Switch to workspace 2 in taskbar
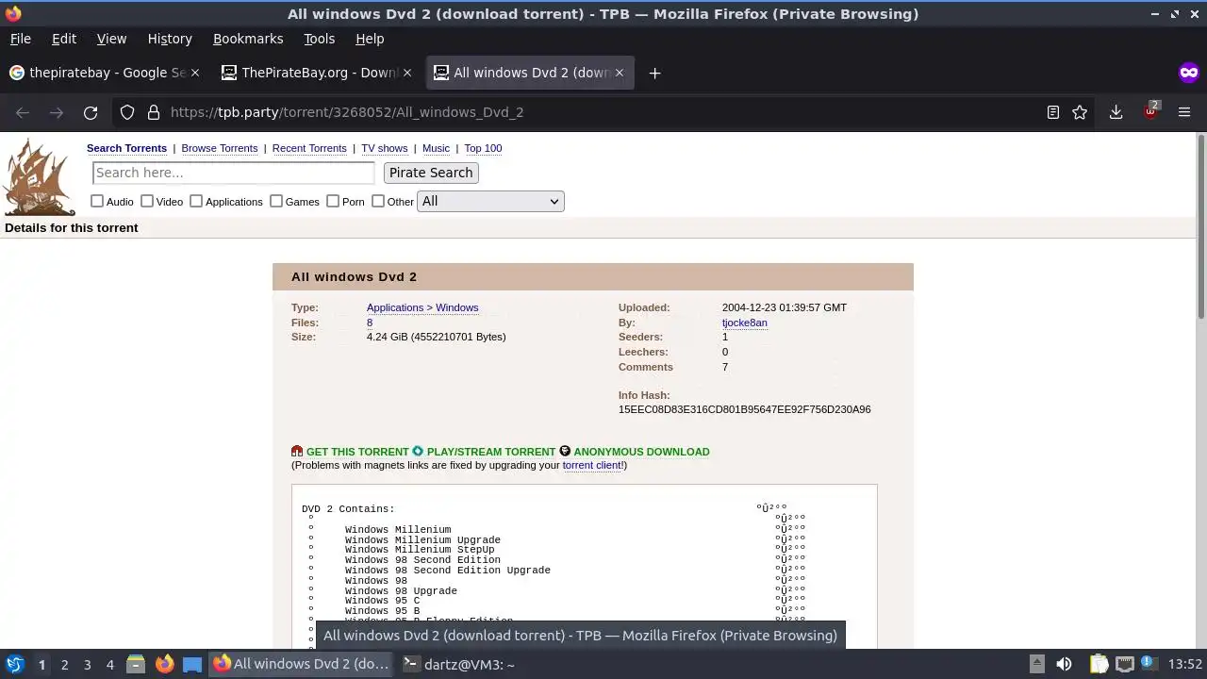The height and width of the screenshot is (679, 1207). coord(64,664)
